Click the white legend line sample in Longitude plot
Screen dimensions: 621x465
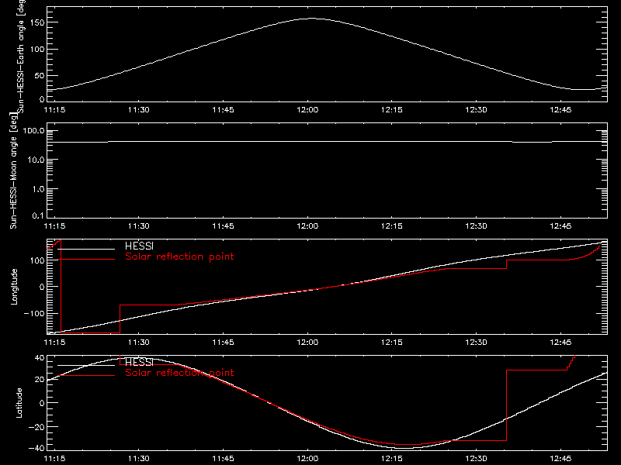(86, 249)
